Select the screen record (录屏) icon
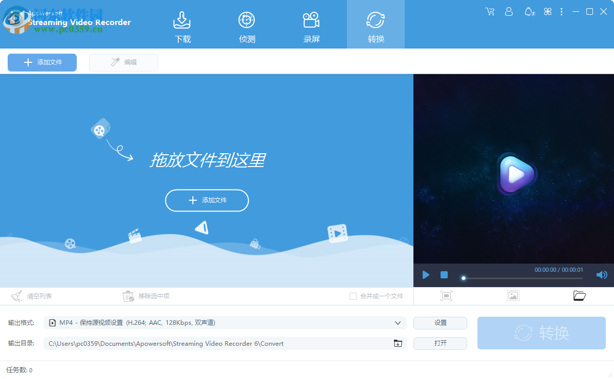Screen dimensions: 614x379 coord(311,24)
